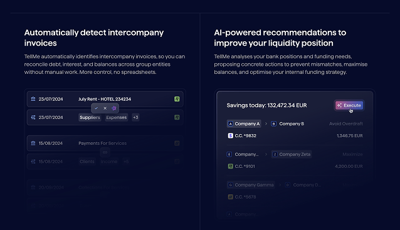
Task: Click the C.C. *9101 green account icon
Action: tap(230, 166)
